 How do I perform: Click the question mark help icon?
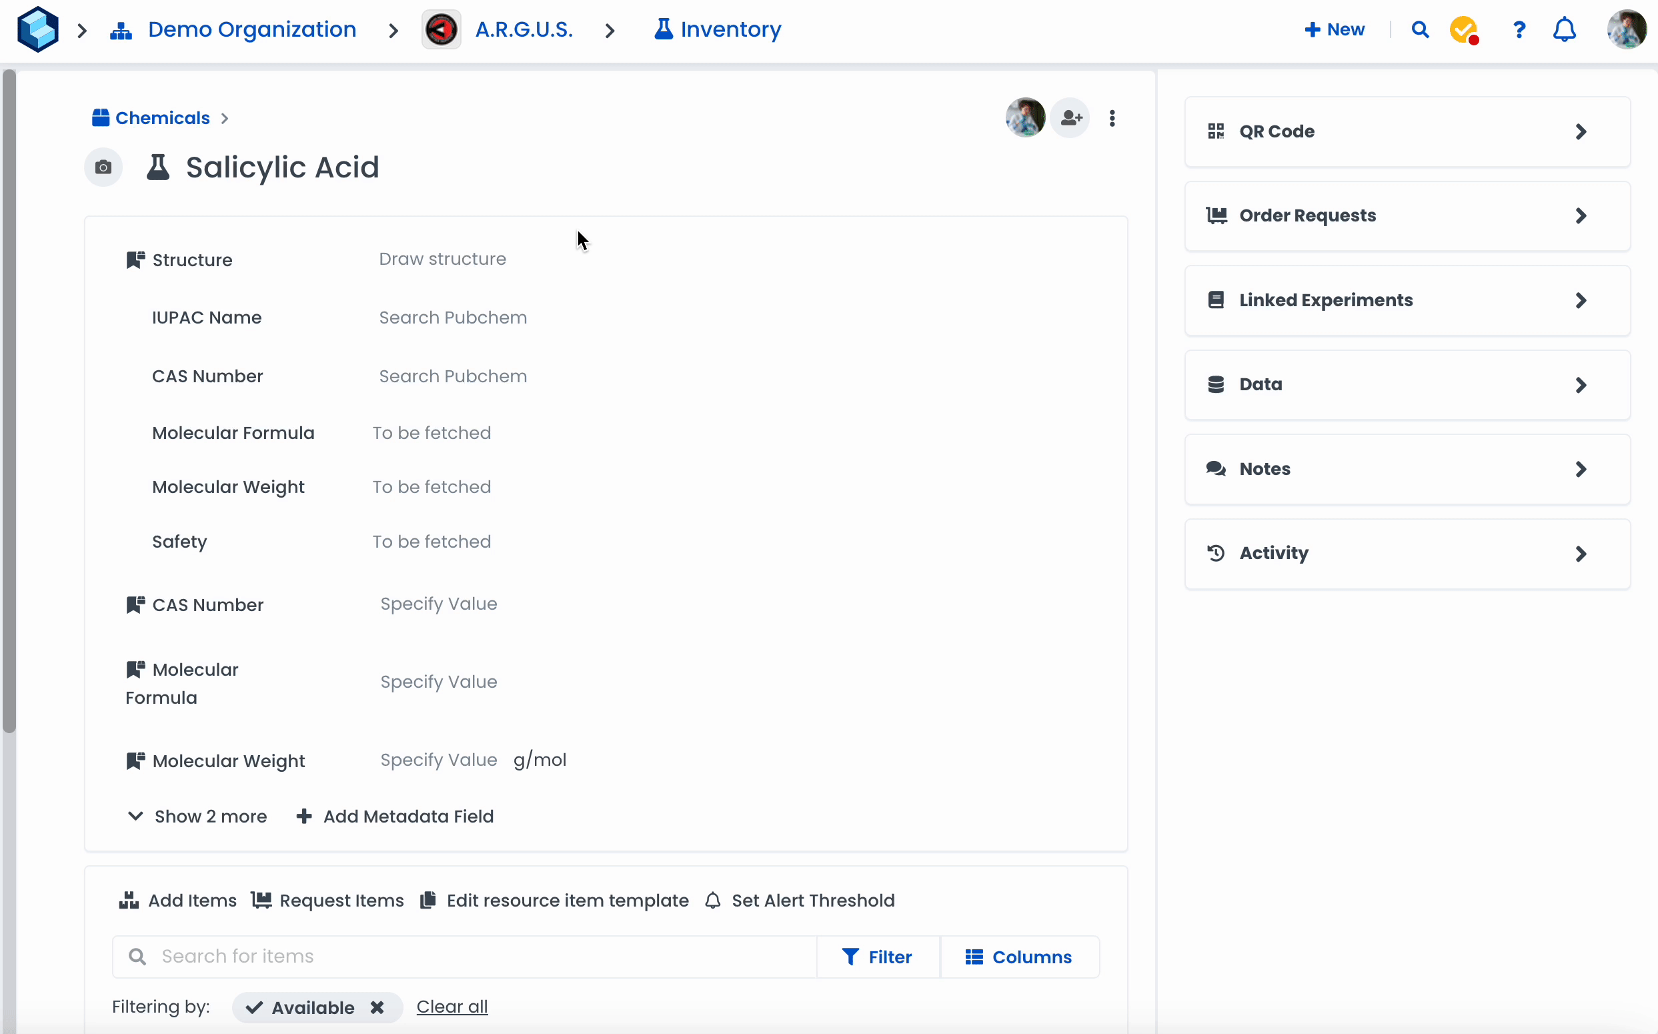tap(1519, 29)
